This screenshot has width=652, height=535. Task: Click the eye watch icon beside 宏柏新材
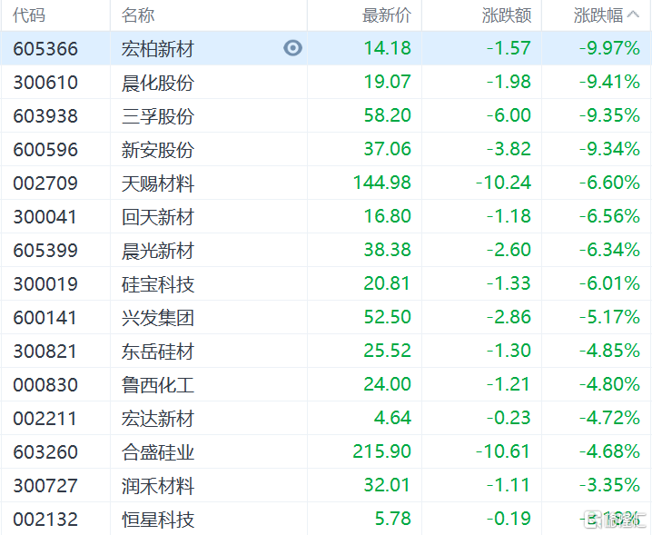pos(292,48)
